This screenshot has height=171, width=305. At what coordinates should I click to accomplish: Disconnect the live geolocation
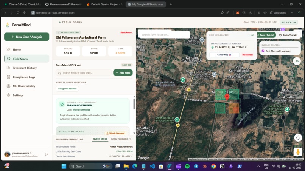247,55
